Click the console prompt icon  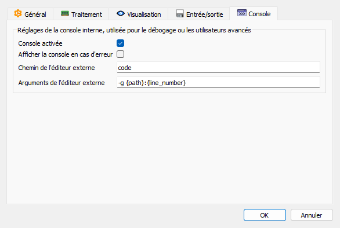pos(242,13)
